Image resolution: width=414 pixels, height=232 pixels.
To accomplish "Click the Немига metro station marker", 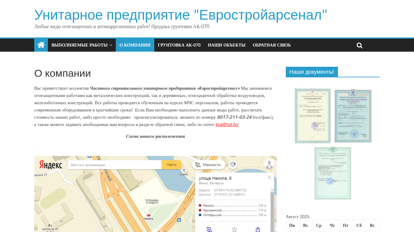I will tap(149, 215).
